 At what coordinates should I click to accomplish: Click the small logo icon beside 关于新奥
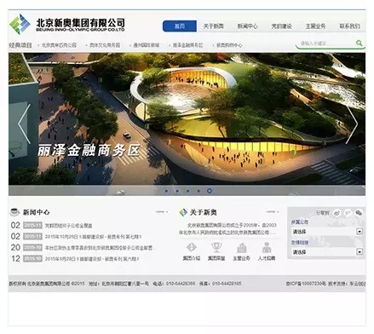[x=183, y=212]
